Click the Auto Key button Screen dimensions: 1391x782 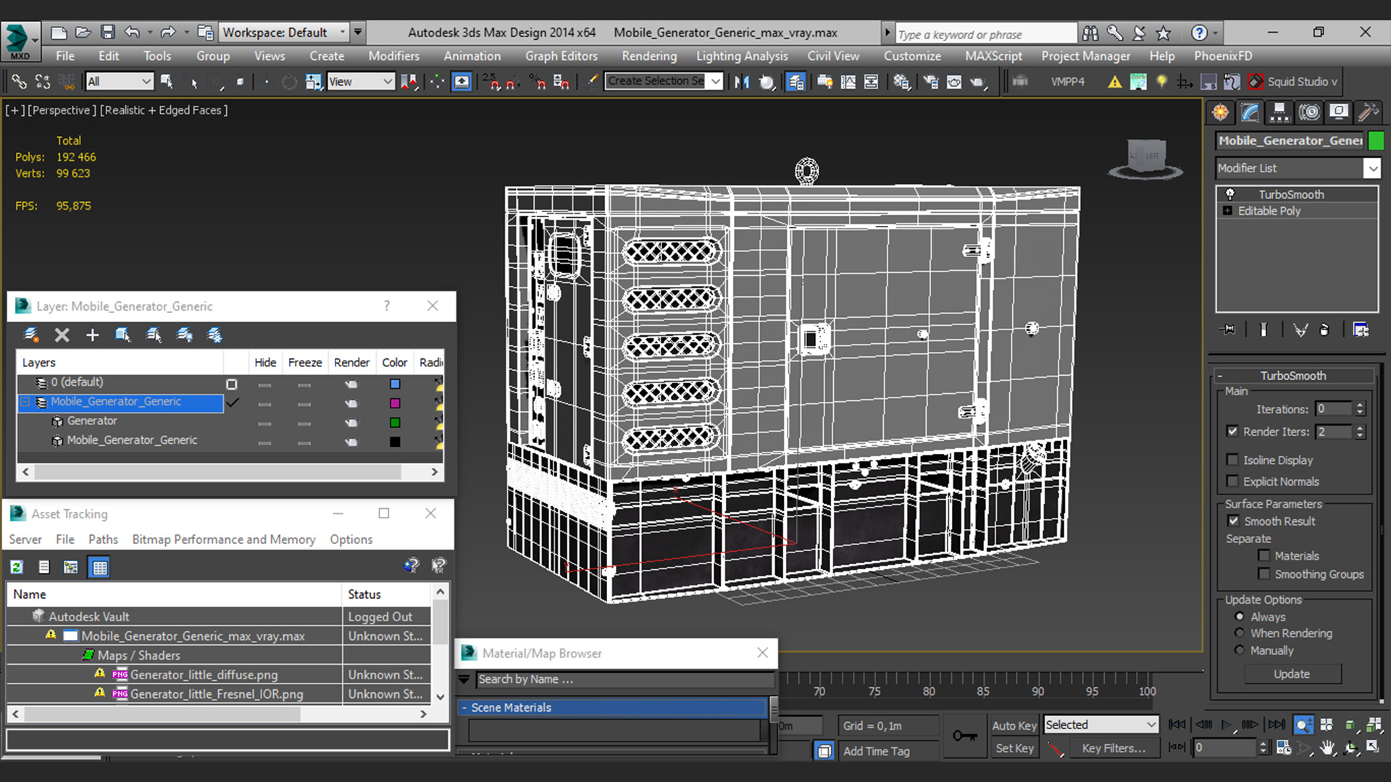[x=1014, y=726]
